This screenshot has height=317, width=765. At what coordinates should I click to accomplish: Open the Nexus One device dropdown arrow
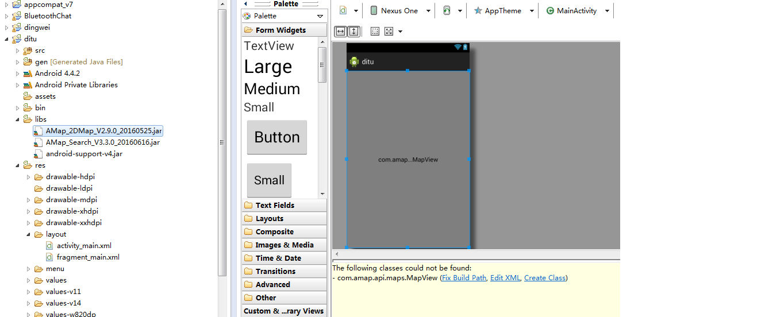click(x=428, y=11)
